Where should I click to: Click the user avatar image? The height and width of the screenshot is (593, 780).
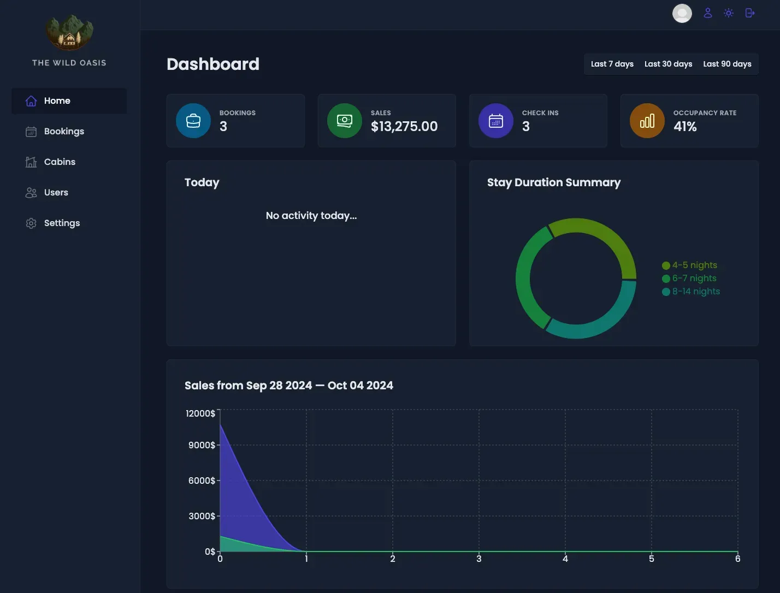point(682,13)
